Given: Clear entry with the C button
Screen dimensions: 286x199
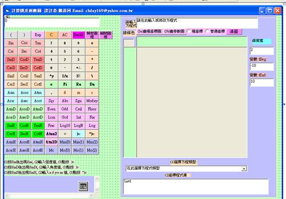Looking at the screenshot, I should click(51, 35).
